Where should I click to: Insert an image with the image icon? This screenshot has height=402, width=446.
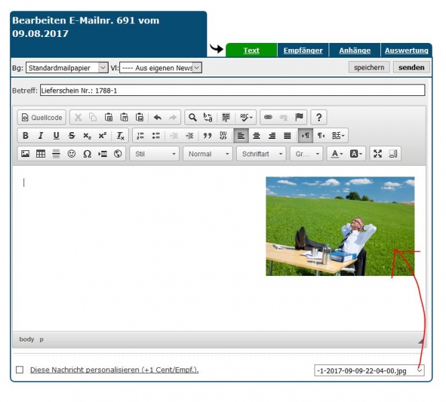[25, 154]
